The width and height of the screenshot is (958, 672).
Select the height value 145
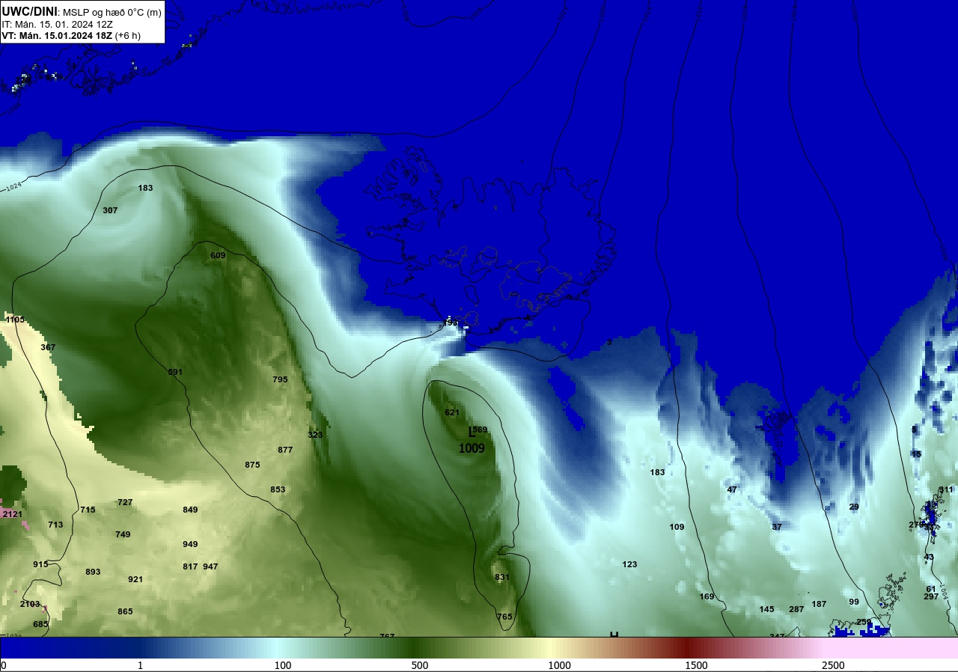click(x=766, y=609)
